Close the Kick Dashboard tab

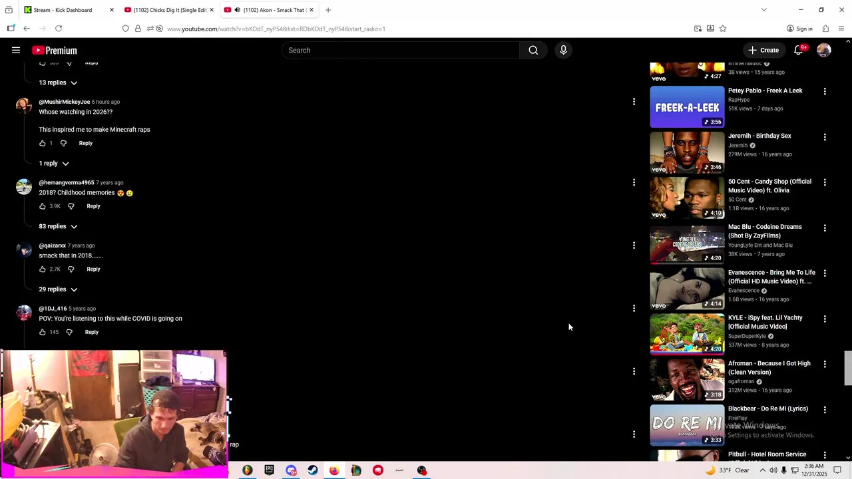111,10
